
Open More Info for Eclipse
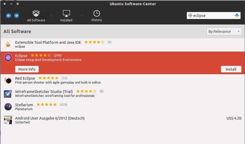click(27, 69)
